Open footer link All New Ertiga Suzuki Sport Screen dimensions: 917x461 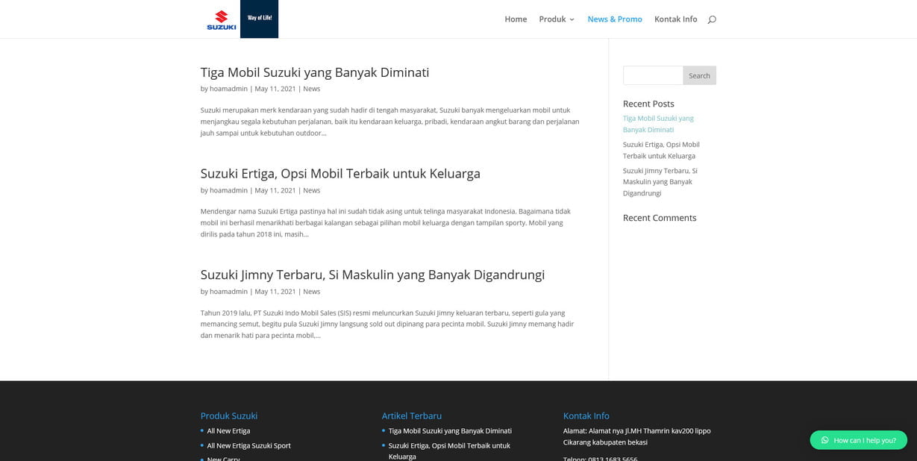point(249,445)
